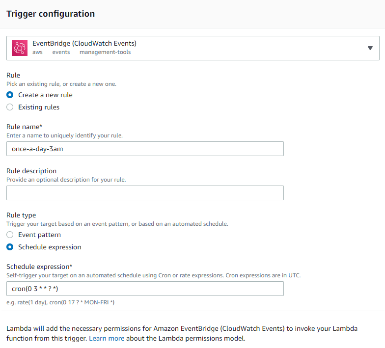Click the Event pattern label text
This screenshot has height=348, width=385.
pyautogui.click(x=39, y=235)
